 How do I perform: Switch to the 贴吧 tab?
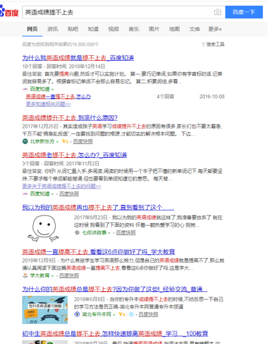click(x=73, y=29)
